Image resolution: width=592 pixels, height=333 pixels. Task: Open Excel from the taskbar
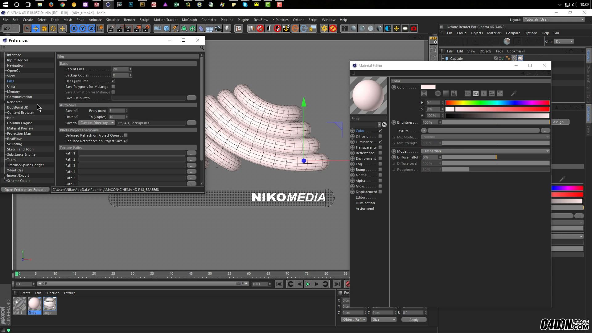pos(176,5)
